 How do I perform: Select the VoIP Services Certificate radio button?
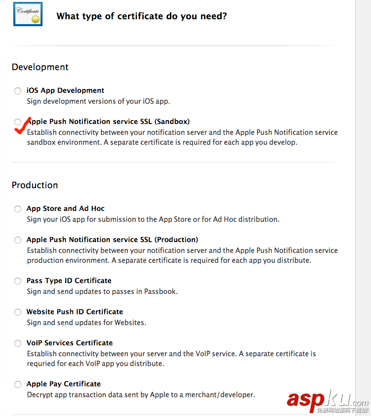18,343
